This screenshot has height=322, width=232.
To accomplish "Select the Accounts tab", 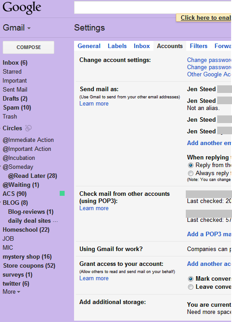I will [x=170, y=46].
